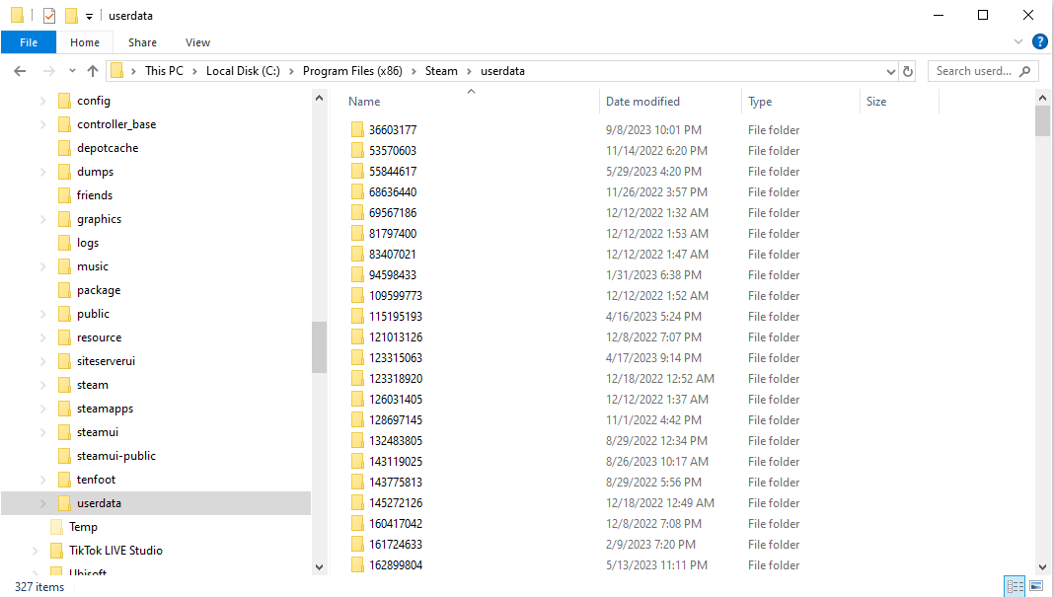Open the Customize Quick Access Toolbar dropdown

(89, 17)
